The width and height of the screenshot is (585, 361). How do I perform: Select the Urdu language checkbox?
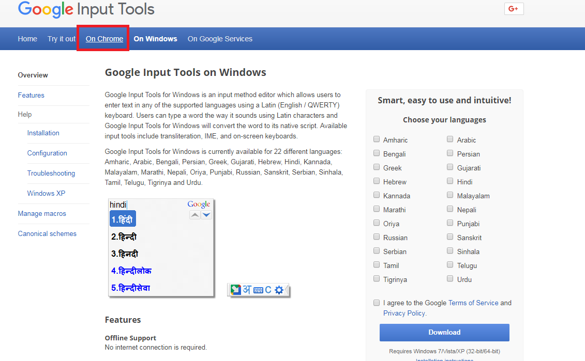[x=450, y=279]
